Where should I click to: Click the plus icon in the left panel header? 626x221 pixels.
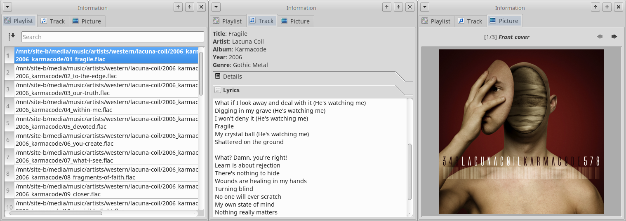189,7
